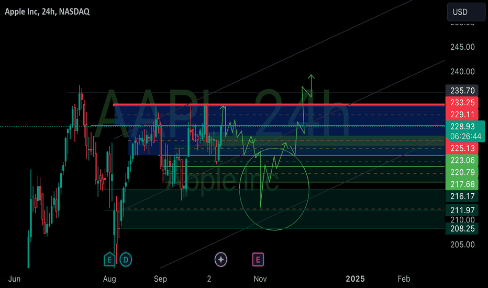Click the red 225.13 price label

[x=462, y=148]
